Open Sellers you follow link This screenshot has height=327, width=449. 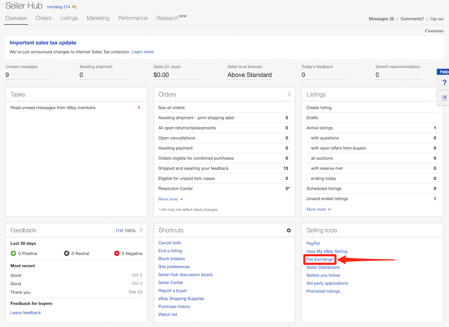click(323, 275)
